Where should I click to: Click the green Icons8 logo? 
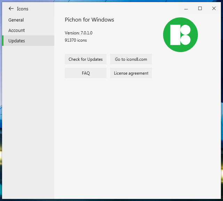coord(180,35)
